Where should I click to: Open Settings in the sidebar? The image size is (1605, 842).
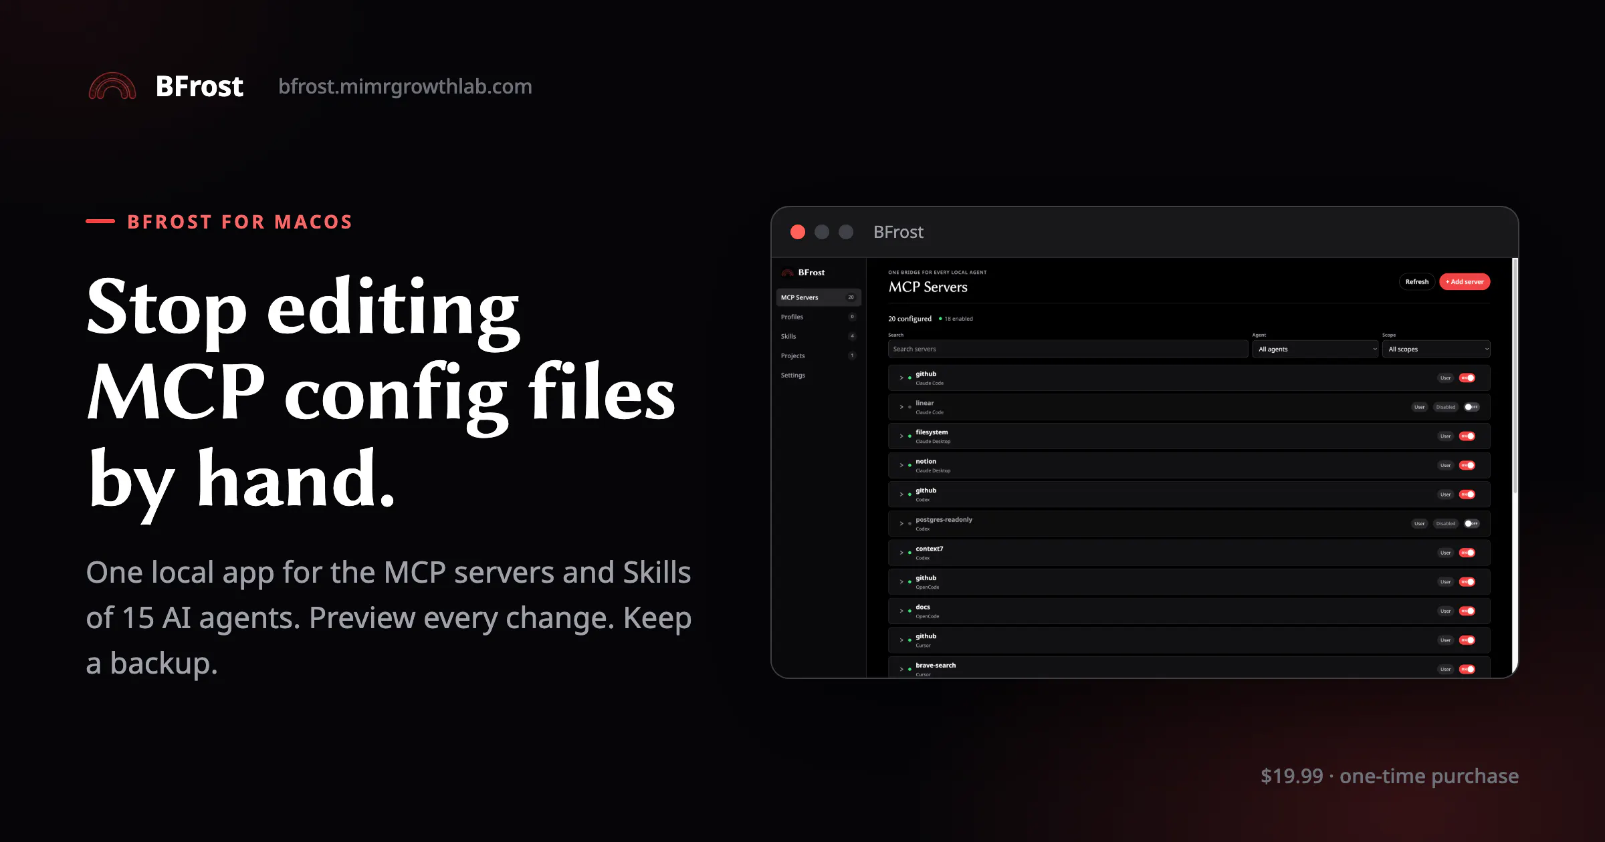(x=819, y=375)
